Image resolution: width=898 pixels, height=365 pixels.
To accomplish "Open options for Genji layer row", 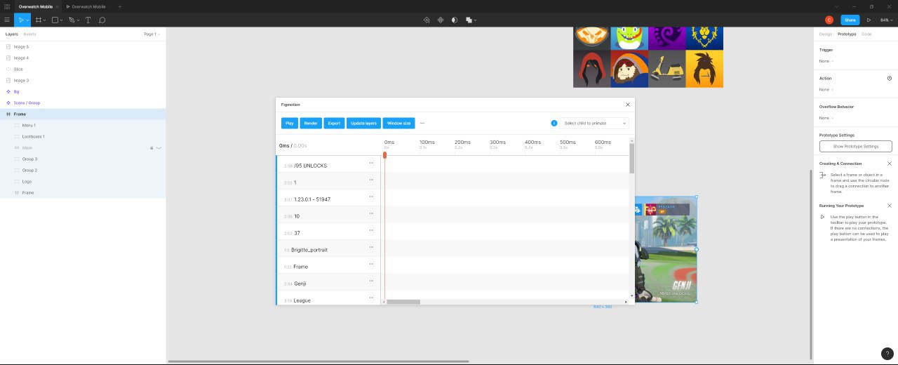I will tap(371, 281).
